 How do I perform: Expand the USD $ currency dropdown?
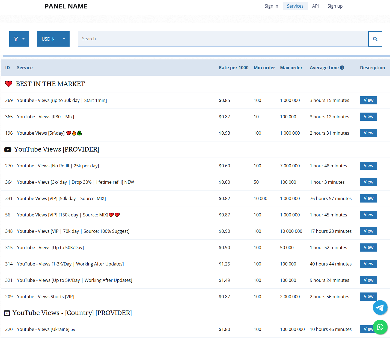pos(53,39)
